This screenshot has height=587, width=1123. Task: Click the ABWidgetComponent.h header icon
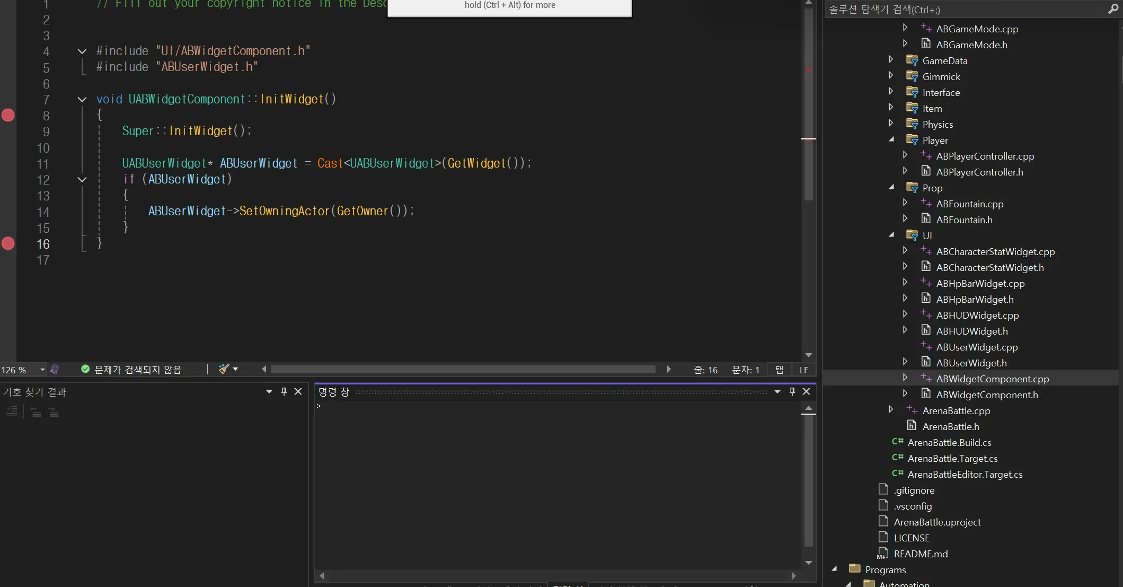click(x=926, y=394)
